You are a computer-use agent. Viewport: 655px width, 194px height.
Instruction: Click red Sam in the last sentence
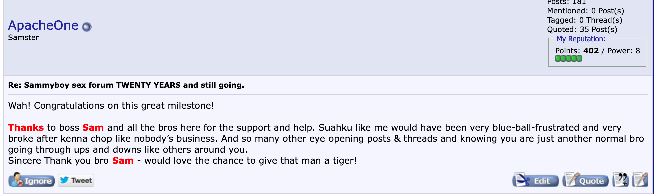[123, 161]
